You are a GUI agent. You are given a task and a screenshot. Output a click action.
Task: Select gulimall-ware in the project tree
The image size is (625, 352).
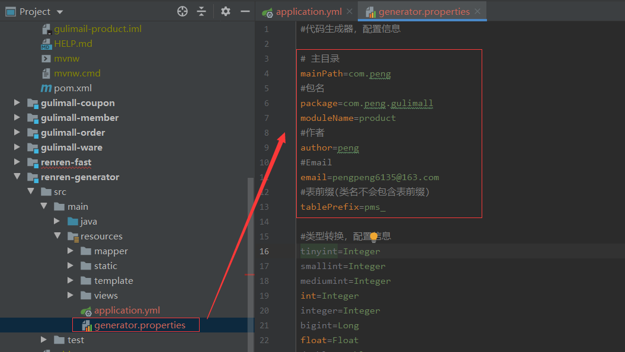pyautogui.click(x=72, y=148)
